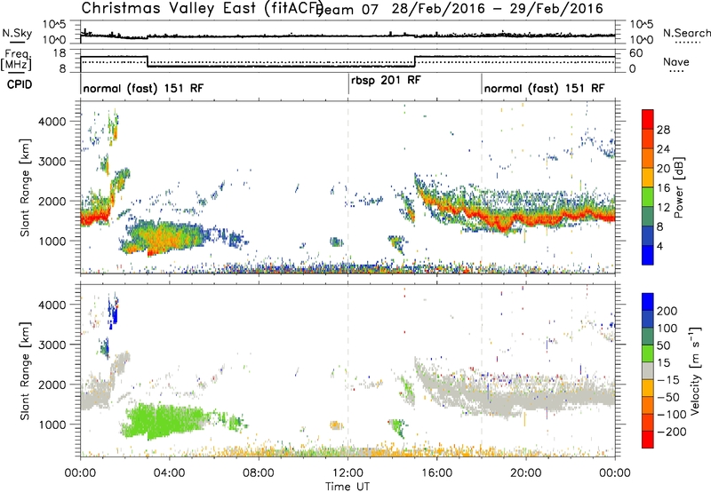Click the date range "28/Feb/2016 – 29/Feb/2016"
The height and width of the screenshot is (492, 711).
498,8
